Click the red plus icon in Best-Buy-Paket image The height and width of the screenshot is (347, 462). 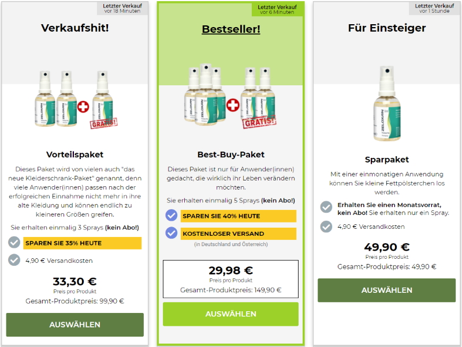pyautogui.click(x=233, y=105)
